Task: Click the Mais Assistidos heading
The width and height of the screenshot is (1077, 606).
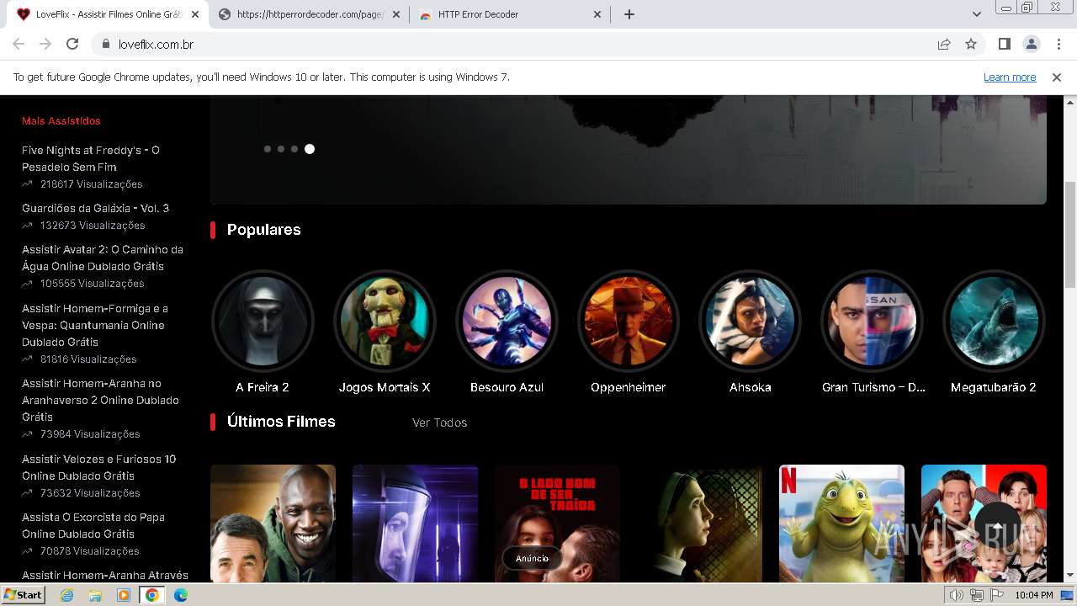Action: coord(61,121)
